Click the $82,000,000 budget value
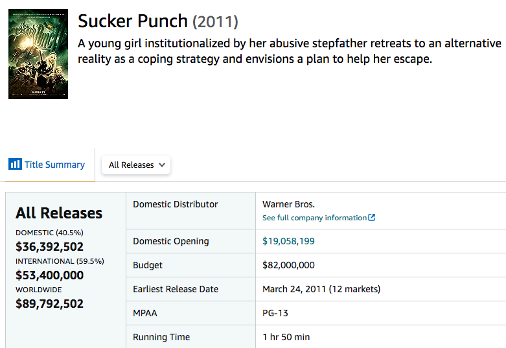 [x=288, y=265]
